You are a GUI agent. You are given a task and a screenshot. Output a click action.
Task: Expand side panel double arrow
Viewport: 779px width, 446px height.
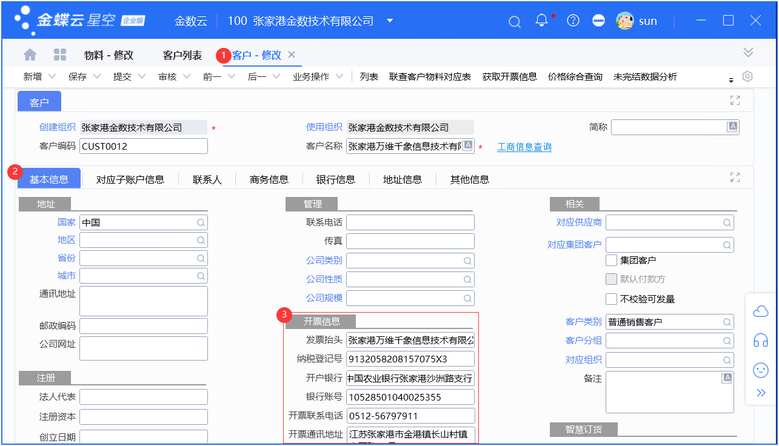pos(761,393)
